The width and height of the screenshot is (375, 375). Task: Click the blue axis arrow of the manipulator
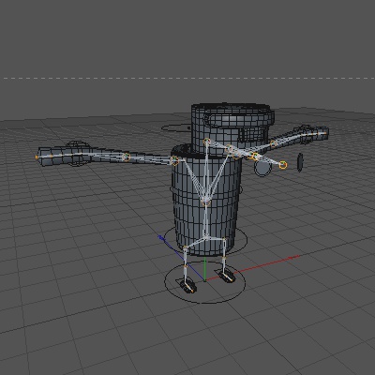coord(161,238)
